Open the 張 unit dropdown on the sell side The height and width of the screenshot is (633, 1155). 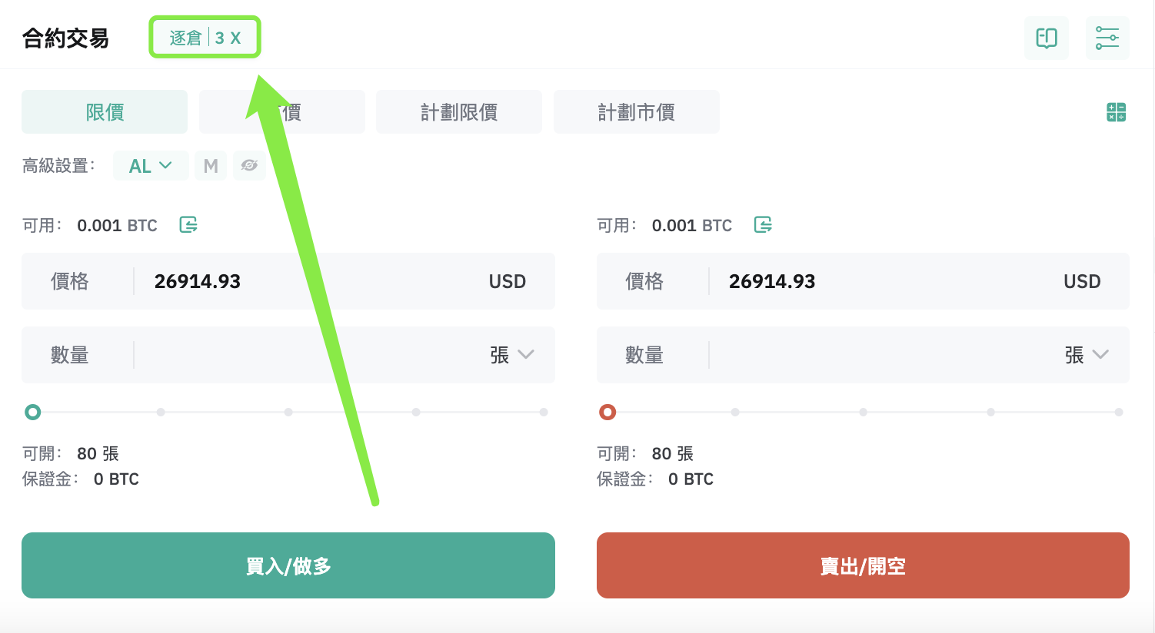[1086, 355]
